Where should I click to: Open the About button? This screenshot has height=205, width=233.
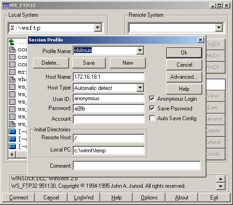coord(182,198)
